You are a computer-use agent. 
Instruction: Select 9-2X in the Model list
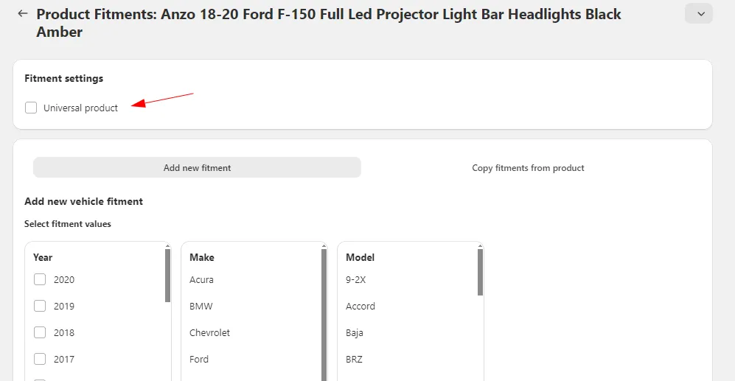[355, 280]
